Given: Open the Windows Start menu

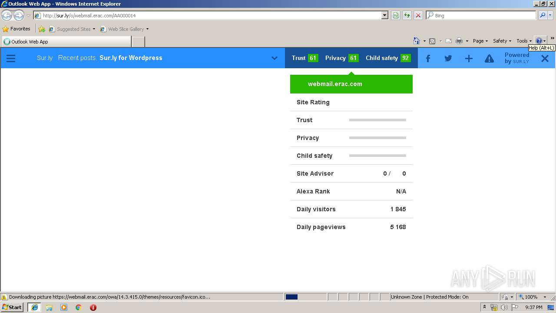Looking at the screenshot, I should pos(12,307).
